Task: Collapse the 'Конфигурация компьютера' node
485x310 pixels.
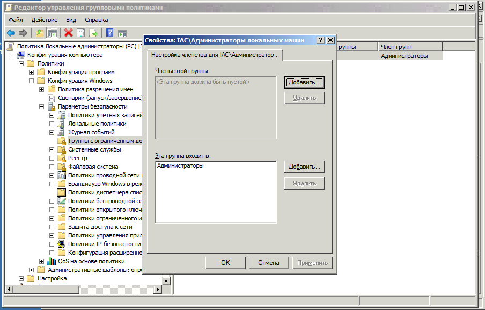Action: [x=11, y=55]
